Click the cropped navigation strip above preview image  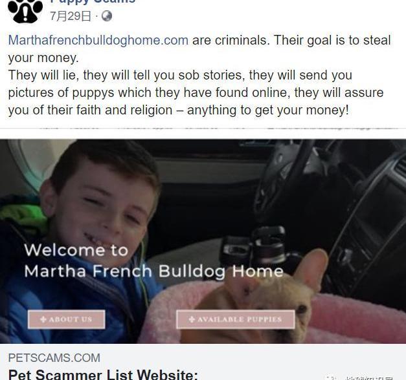203,128
